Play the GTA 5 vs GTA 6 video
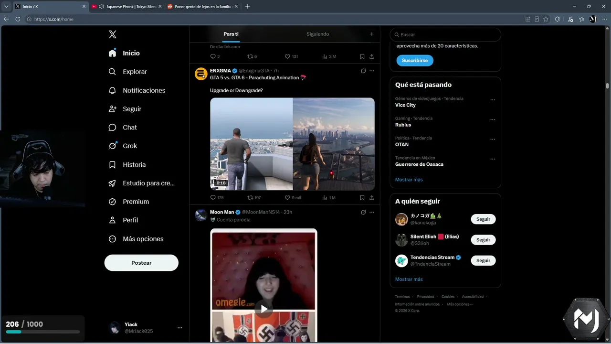 click(292, 144)
